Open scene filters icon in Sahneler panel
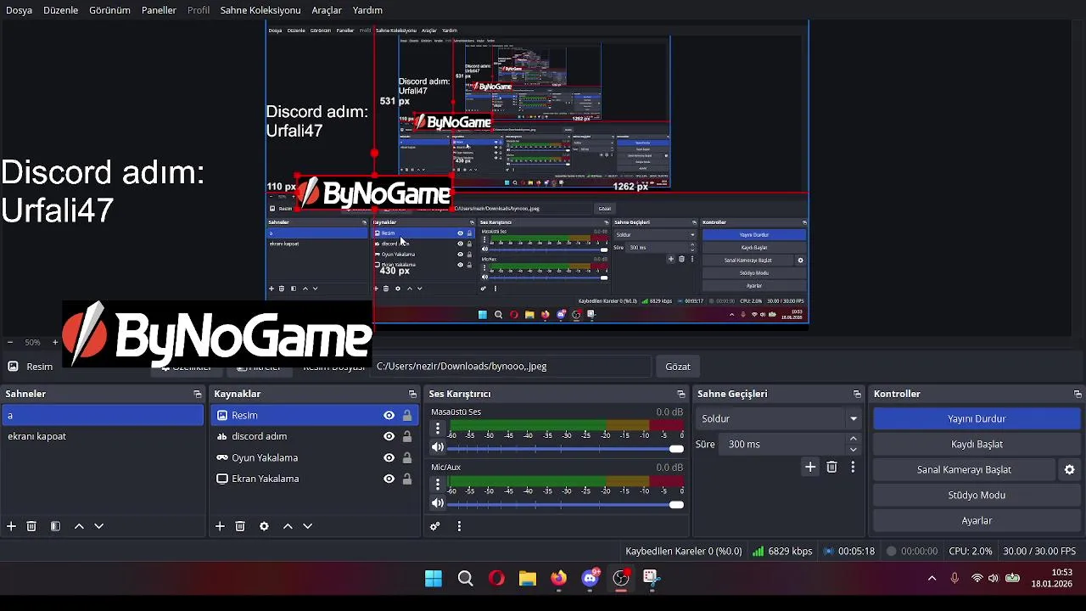Screen dimensions: 1086x611 (x=55, y=526)
